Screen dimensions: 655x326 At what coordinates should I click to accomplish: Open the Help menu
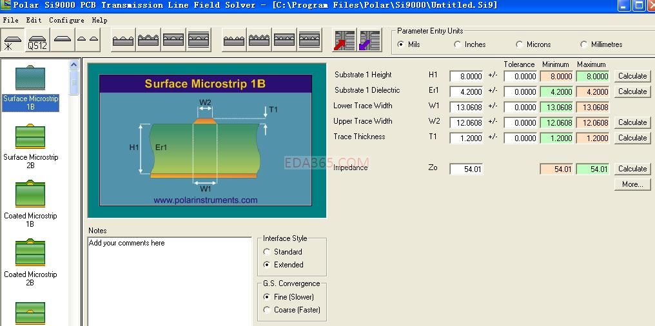pyautogui.click(x=99, y=20)
